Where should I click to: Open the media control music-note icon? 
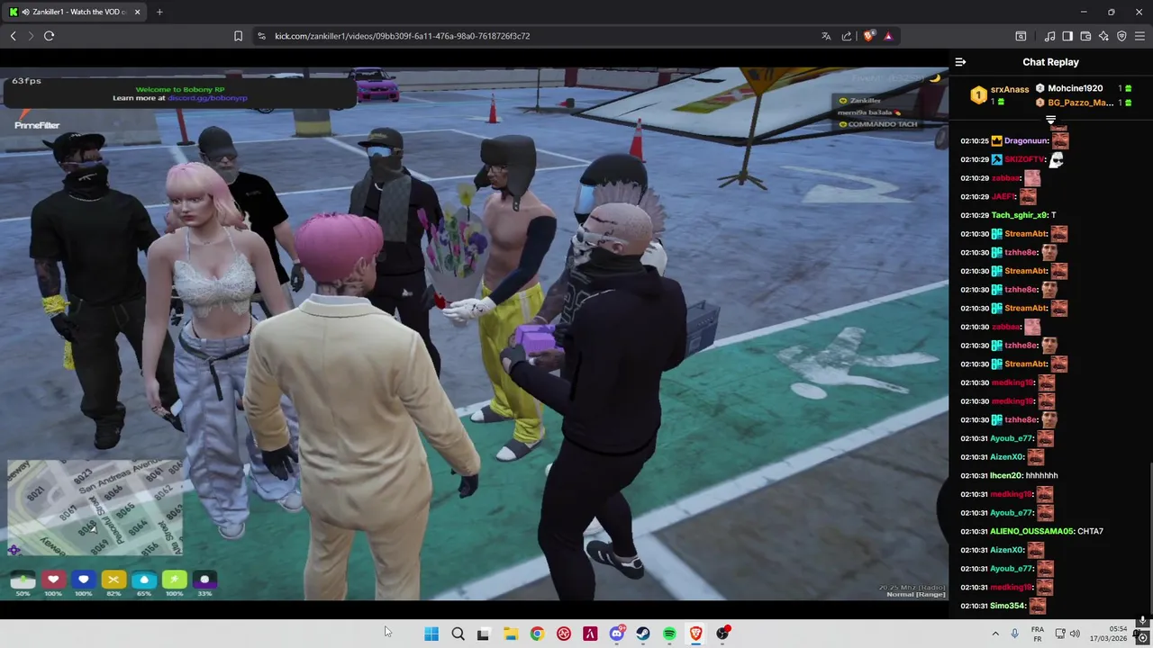point(1049,36)
